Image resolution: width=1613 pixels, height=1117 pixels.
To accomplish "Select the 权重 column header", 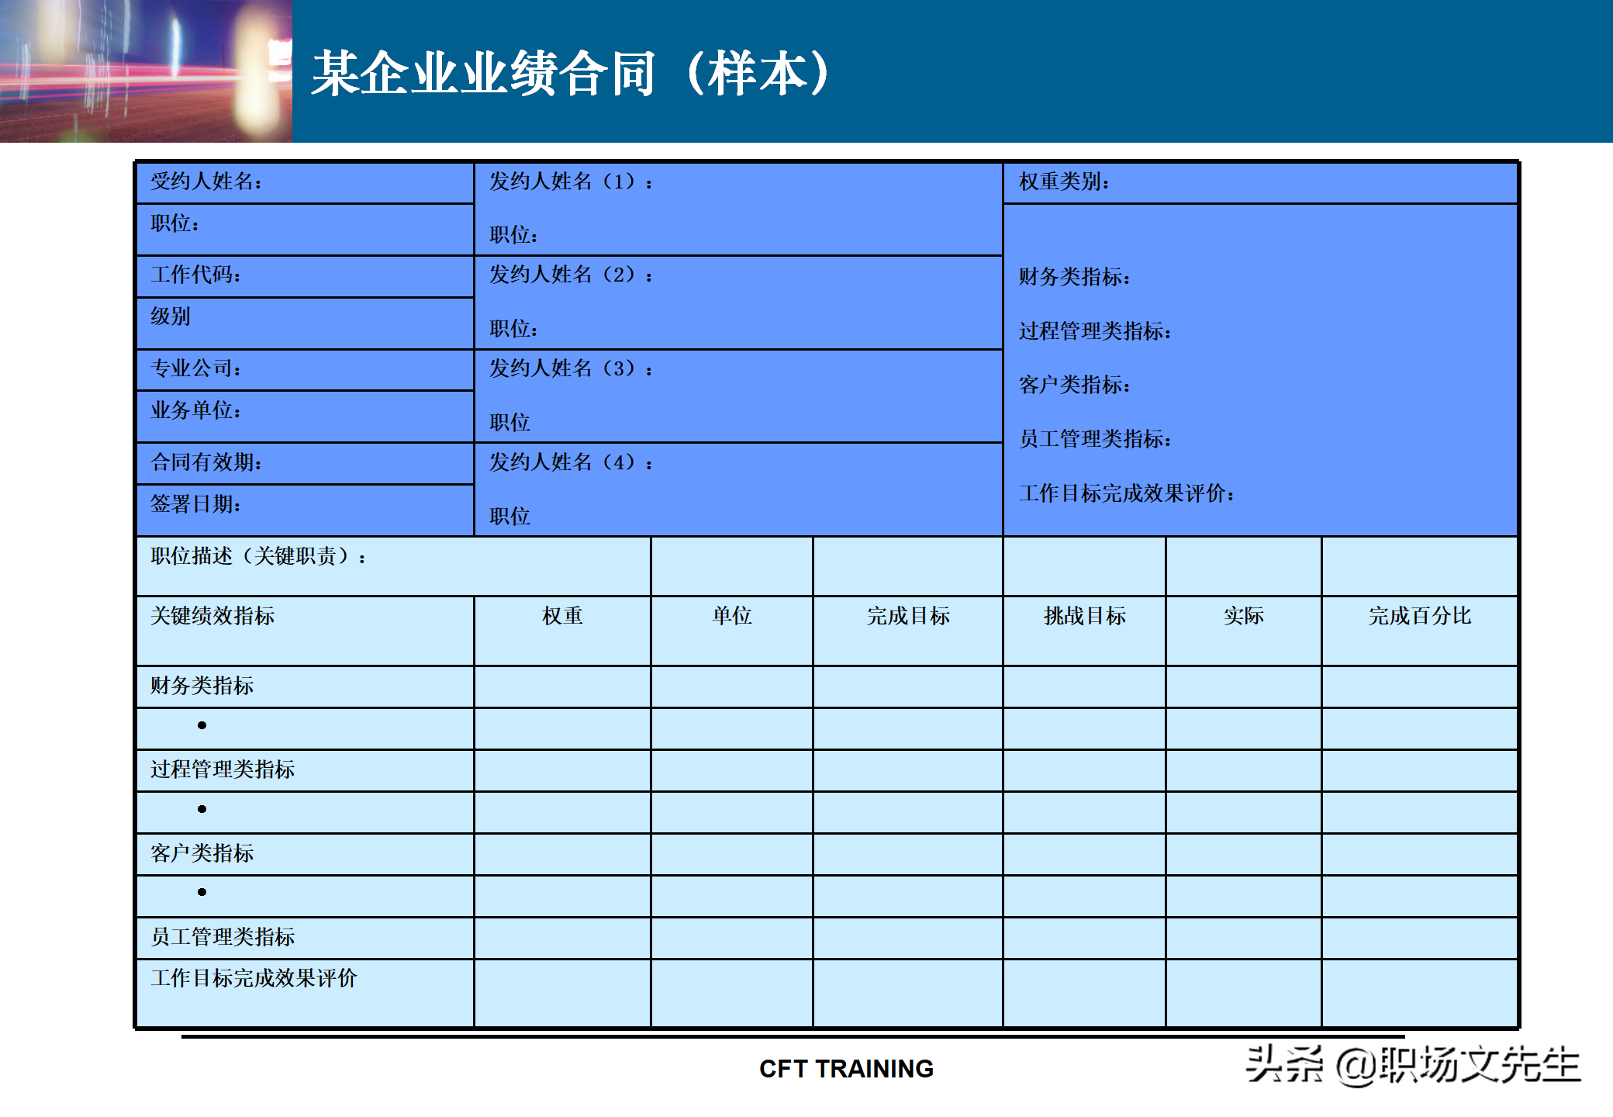I will pyautogui.click(x=561, y=617).
